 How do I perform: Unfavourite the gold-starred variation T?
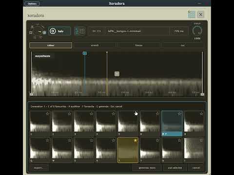point(136,140)
